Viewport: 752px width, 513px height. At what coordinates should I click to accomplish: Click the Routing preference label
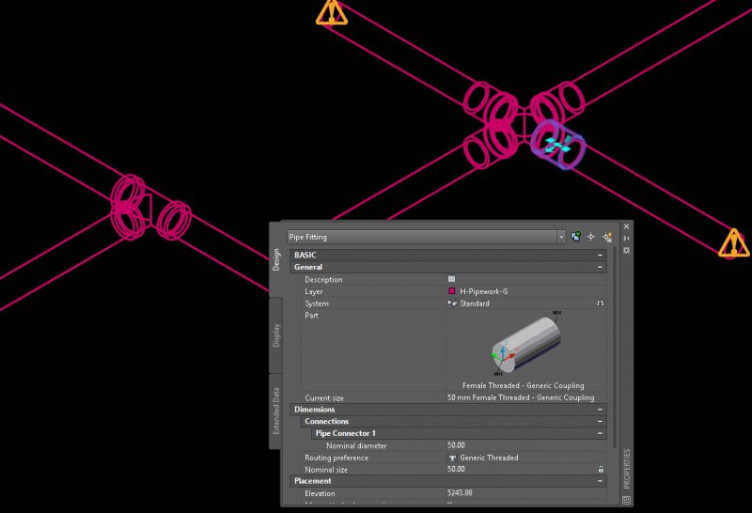[x=337, y=458]
